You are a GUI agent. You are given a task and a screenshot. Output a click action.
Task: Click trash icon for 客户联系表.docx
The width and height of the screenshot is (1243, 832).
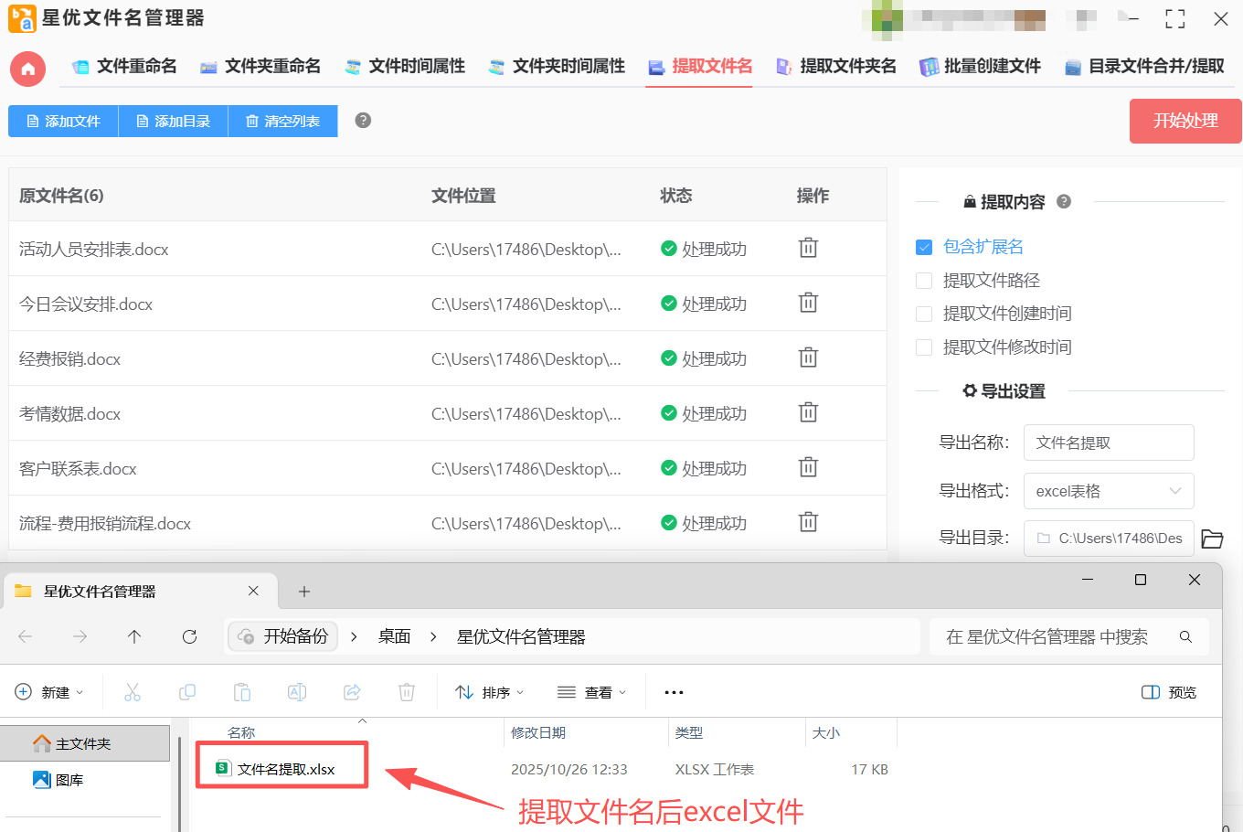(808, 467)
